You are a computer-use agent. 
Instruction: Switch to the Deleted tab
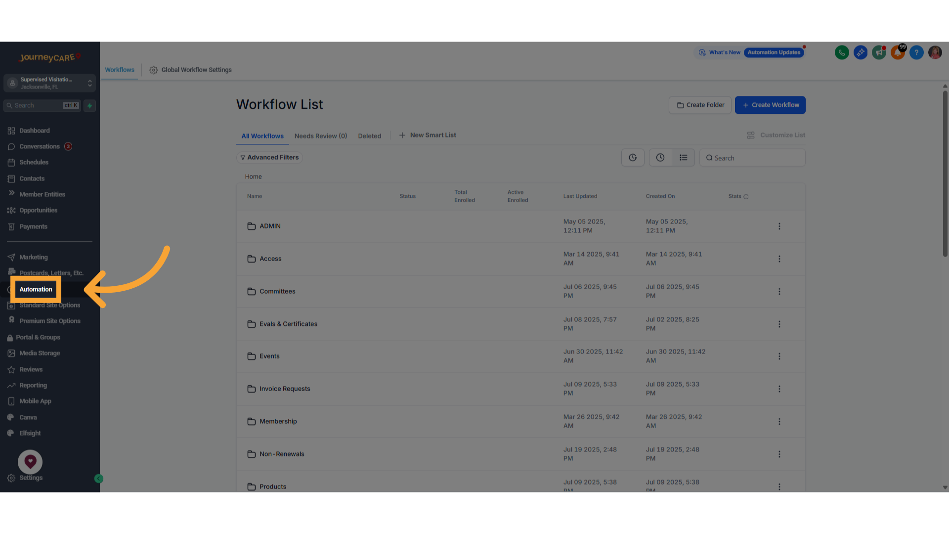tap(369, 135)
